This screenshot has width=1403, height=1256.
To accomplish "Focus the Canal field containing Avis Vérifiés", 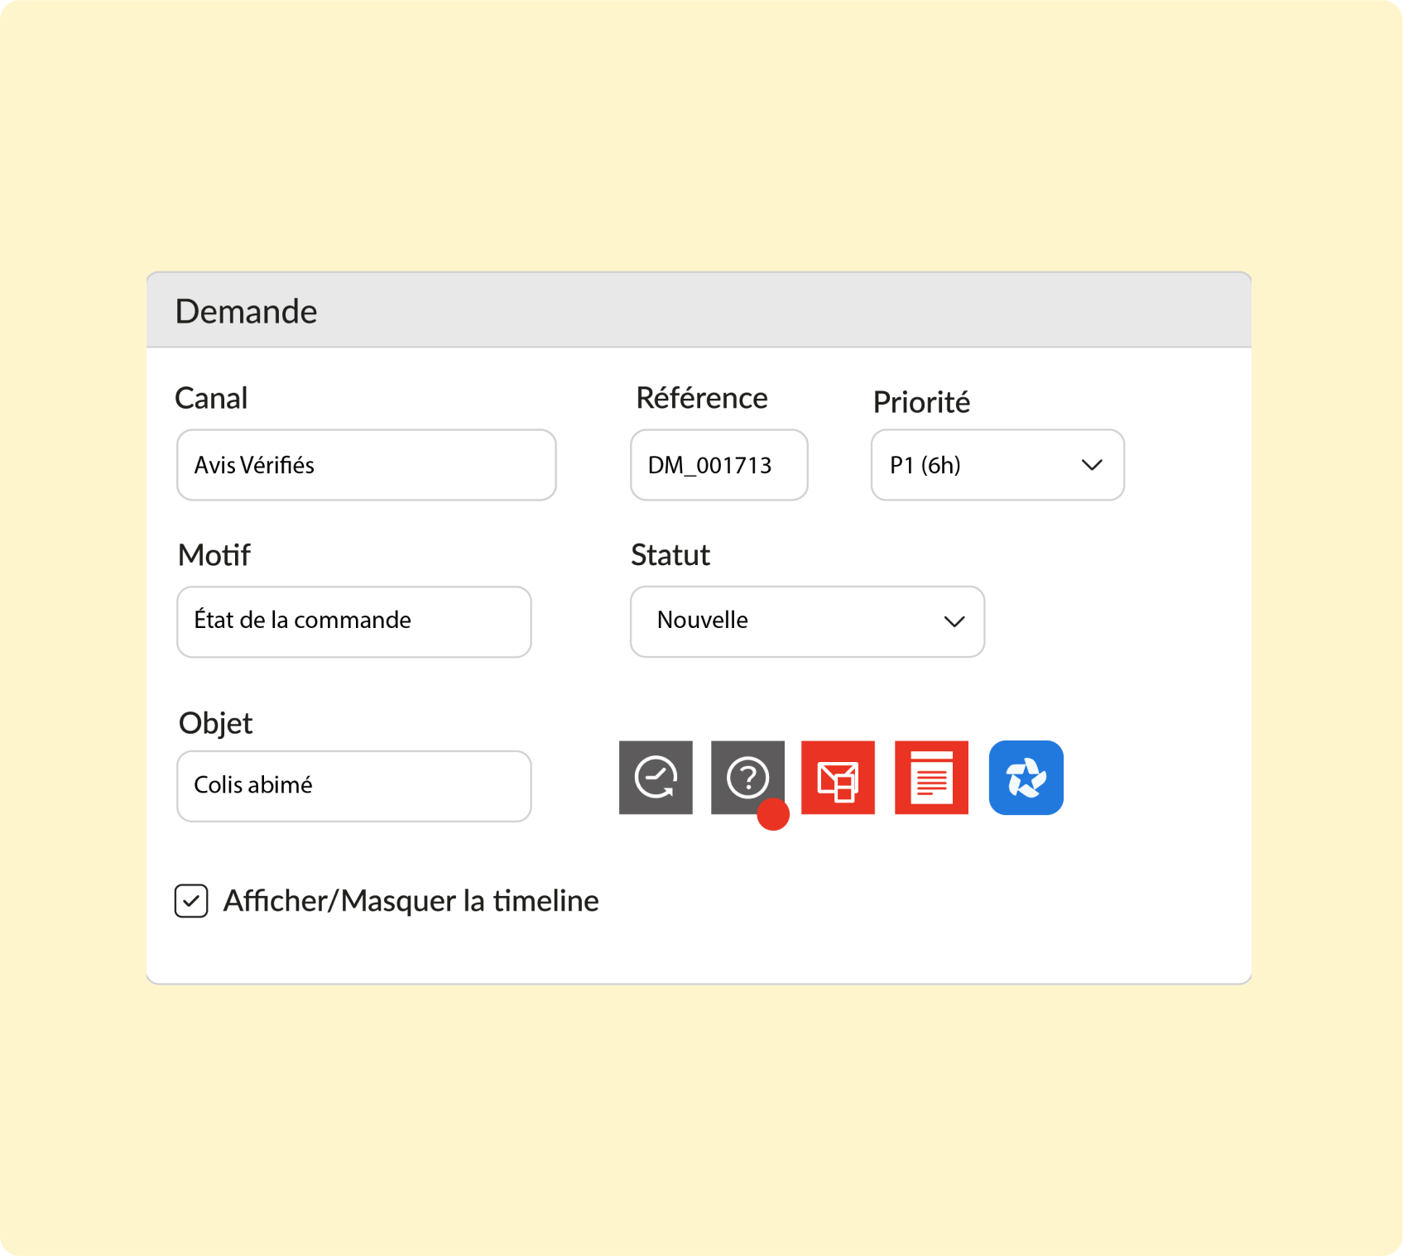I will (366, 465).
